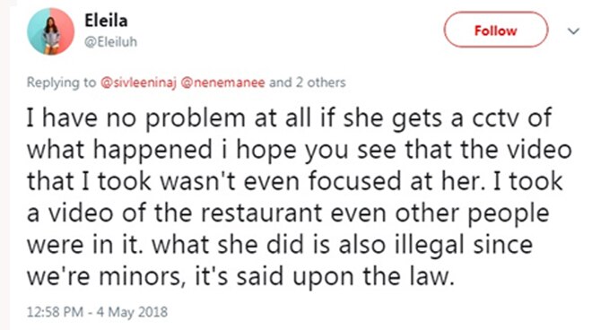Open the @sivleeninaj mention
Screen dimensions: 592x330
pyautogui.click(x=138, y=82)
